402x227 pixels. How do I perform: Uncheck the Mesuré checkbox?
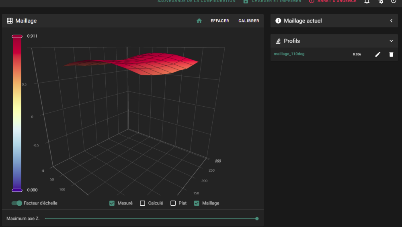(x=112, y=203)
